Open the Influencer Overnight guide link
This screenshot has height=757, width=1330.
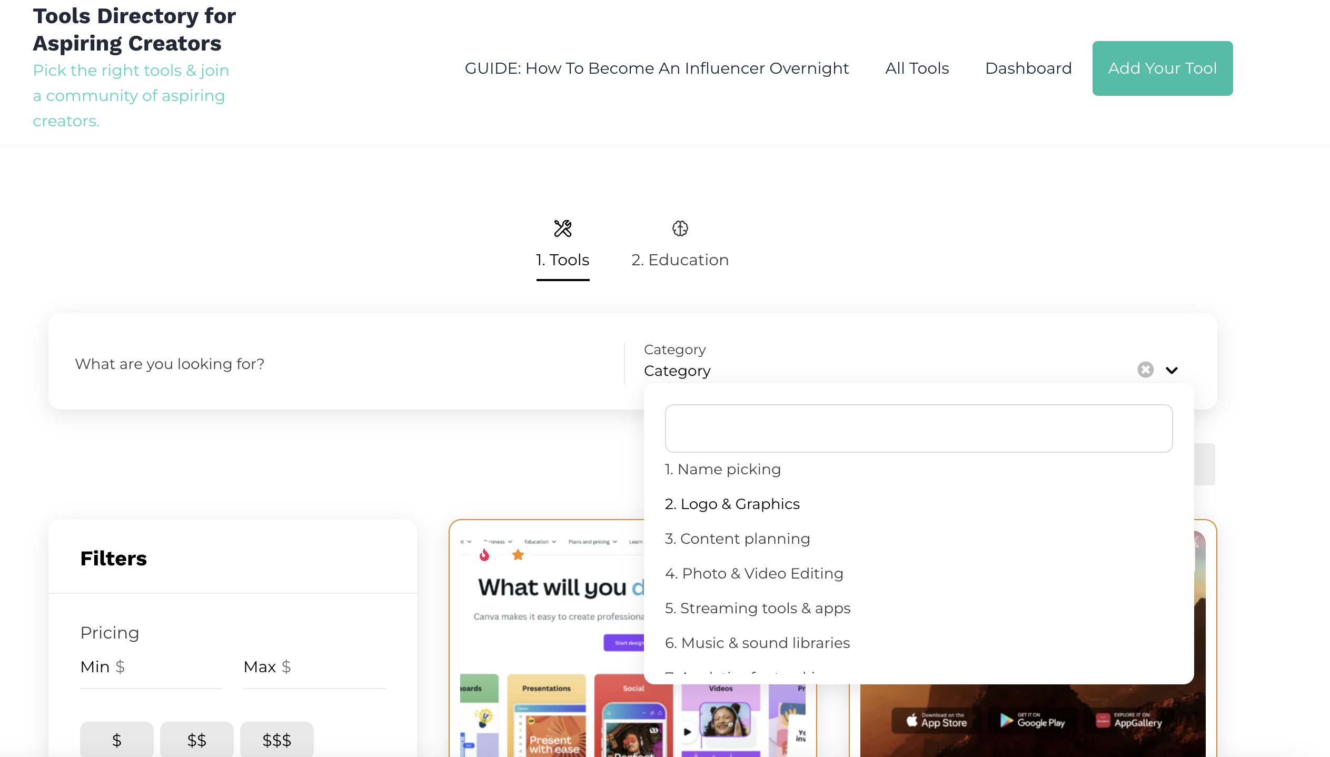(x=657, y=68)
